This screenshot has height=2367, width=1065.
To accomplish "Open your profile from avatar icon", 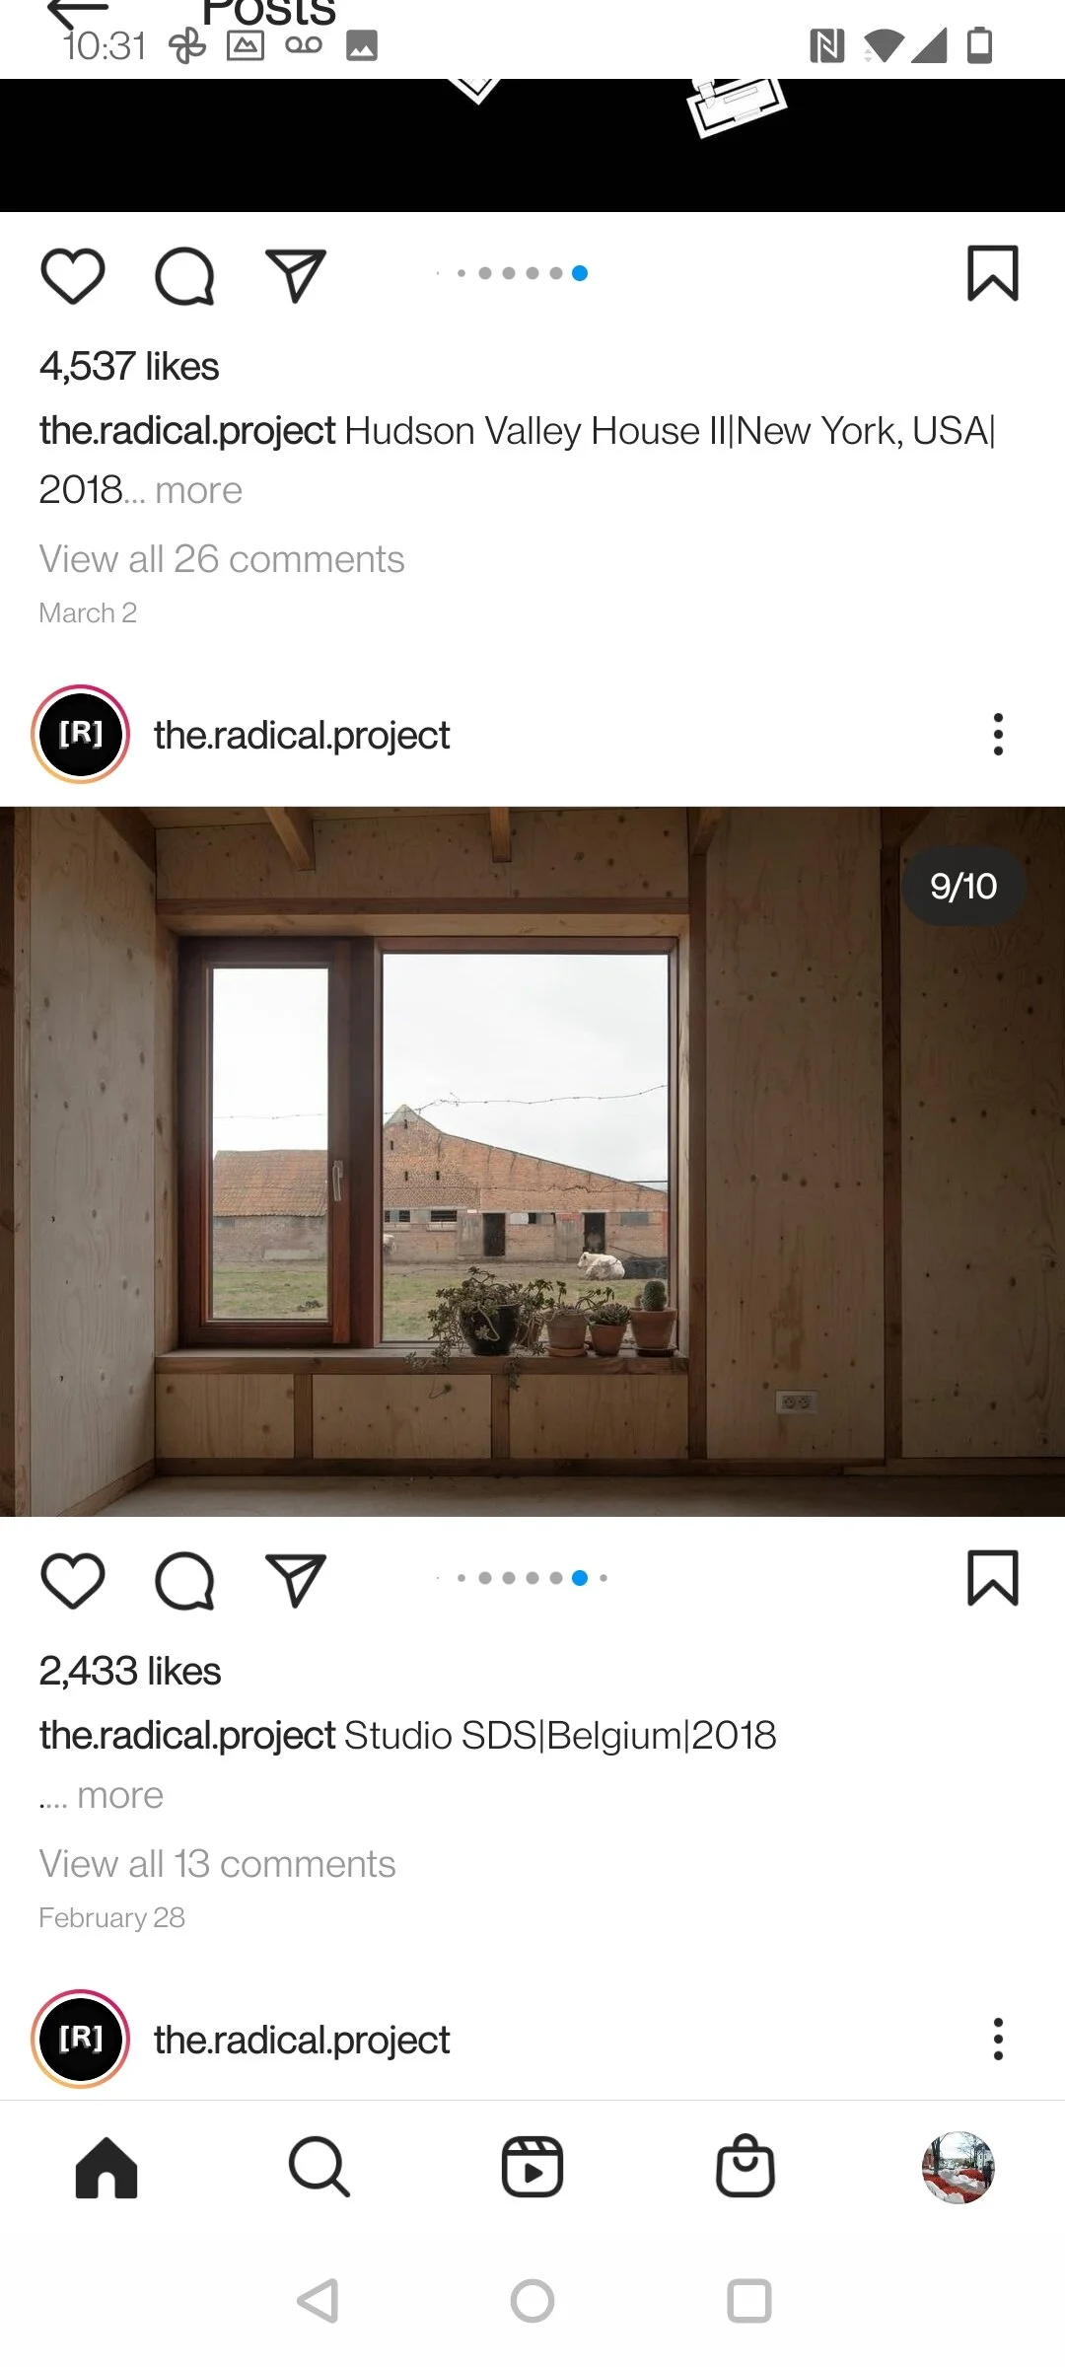I will (958, 2168).
